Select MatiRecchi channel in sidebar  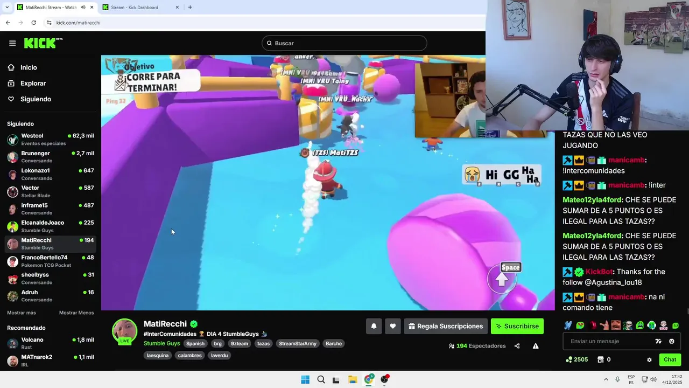[51, 244]
